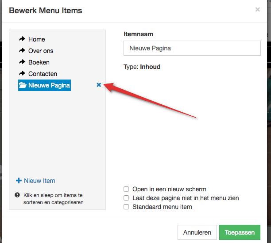Screen dimensions: 271x243
Task: Delete Nieuwe Pagina with the blue x icon
Action: click(x=99, y=85)
